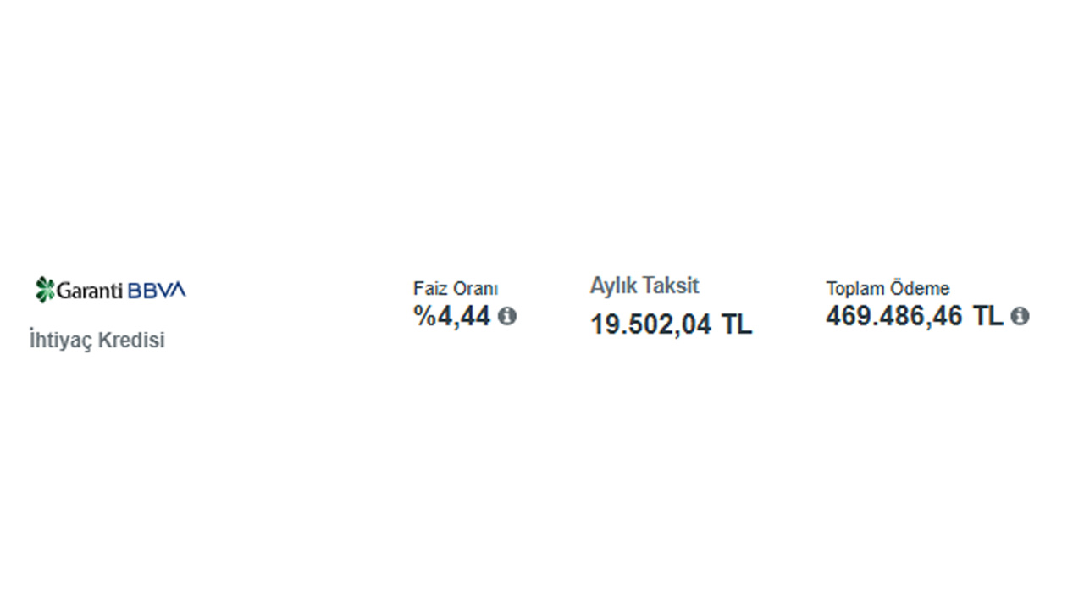This screenshot has width=1084, height=610.
Task: Select the %4,44 interest rate value
Action: [x=452, y=316]
